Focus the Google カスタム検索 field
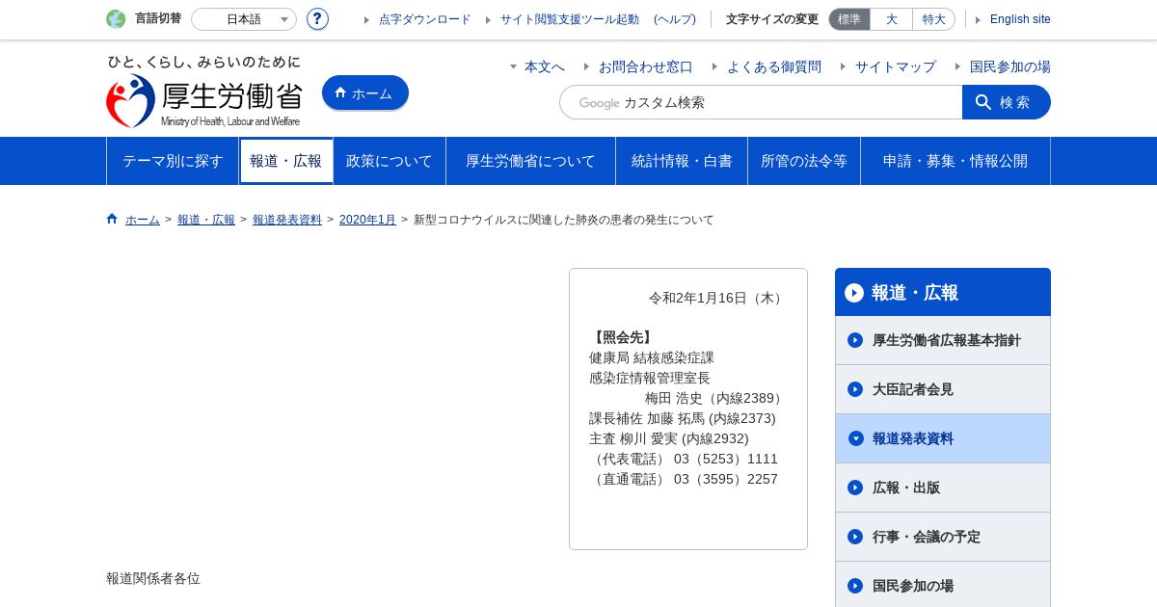Image resolution: width=1157 pixels, height=607 pixels. click(761, 102)
